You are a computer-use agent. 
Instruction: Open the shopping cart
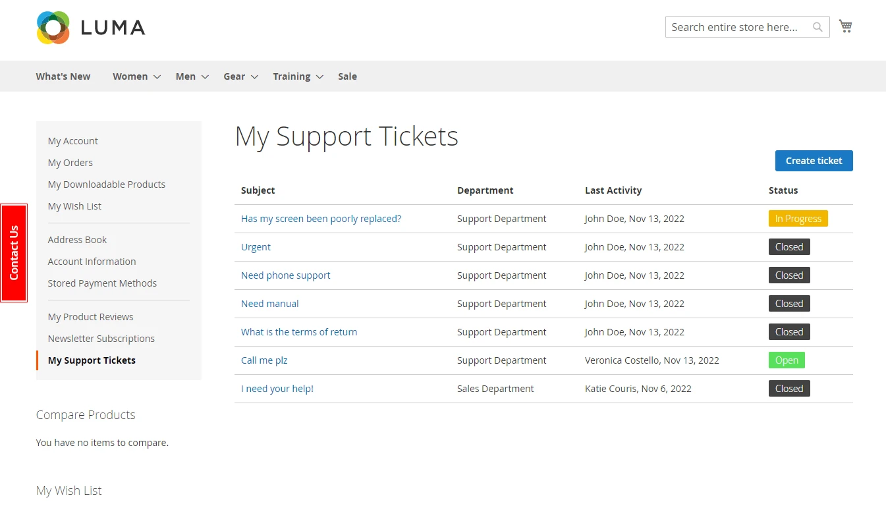[x=845, y=26]
